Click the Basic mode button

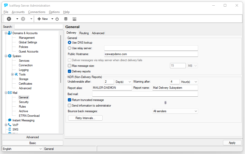(33, 143)
